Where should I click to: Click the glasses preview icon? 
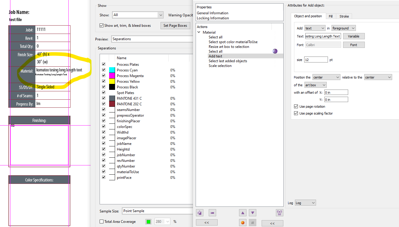coord(279,213)
